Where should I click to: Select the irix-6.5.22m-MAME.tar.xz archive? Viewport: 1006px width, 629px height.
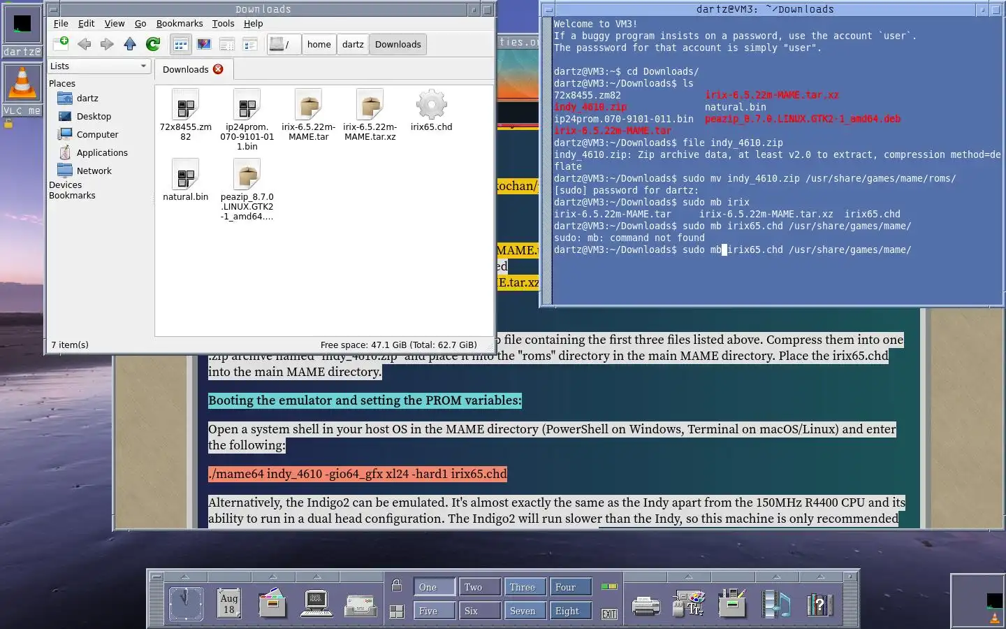click(370, 115)
